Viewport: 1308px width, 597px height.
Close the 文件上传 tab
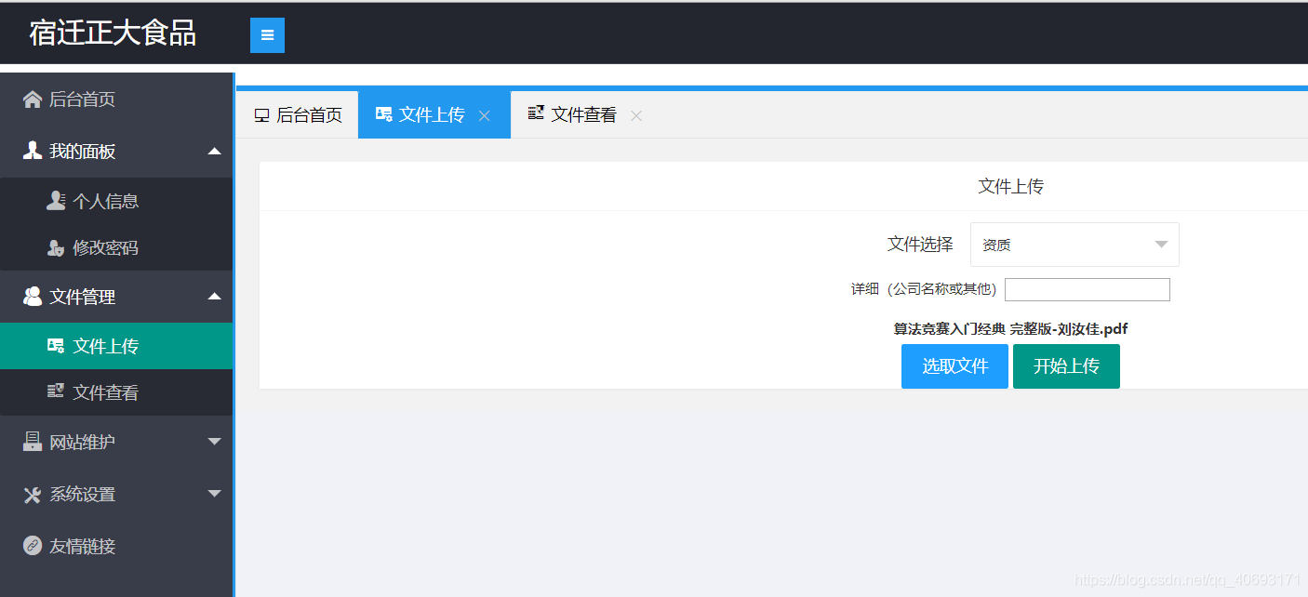484,115
